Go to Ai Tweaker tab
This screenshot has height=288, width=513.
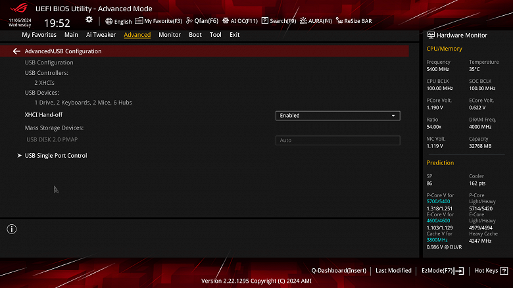point(101,35)
